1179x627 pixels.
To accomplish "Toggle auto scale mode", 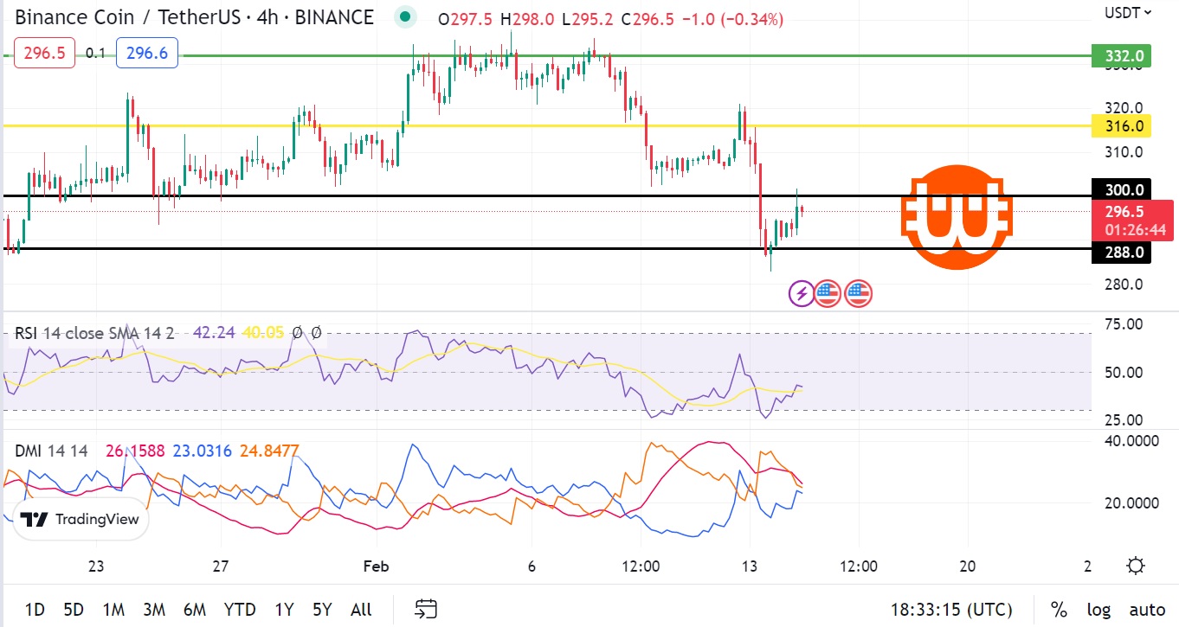I will 1147,609.
